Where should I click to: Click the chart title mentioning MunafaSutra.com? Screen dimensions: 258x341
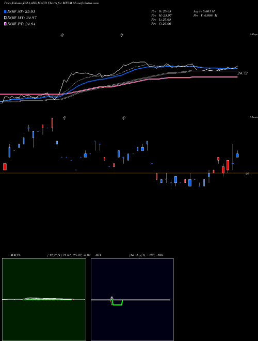click(x=51, y=3)
